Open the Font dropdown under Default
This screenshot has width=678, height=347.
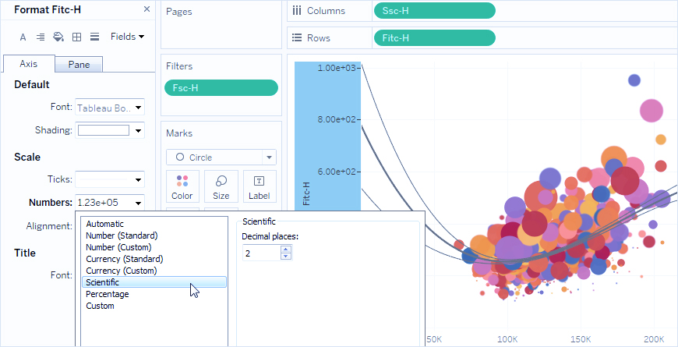point(110,108)
